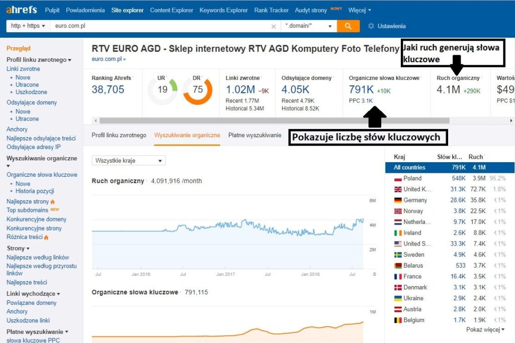Image resolution: width=515 pixels, height=343 pixels.
Task: Click the Norway flag icon
Action: point(398,211)
